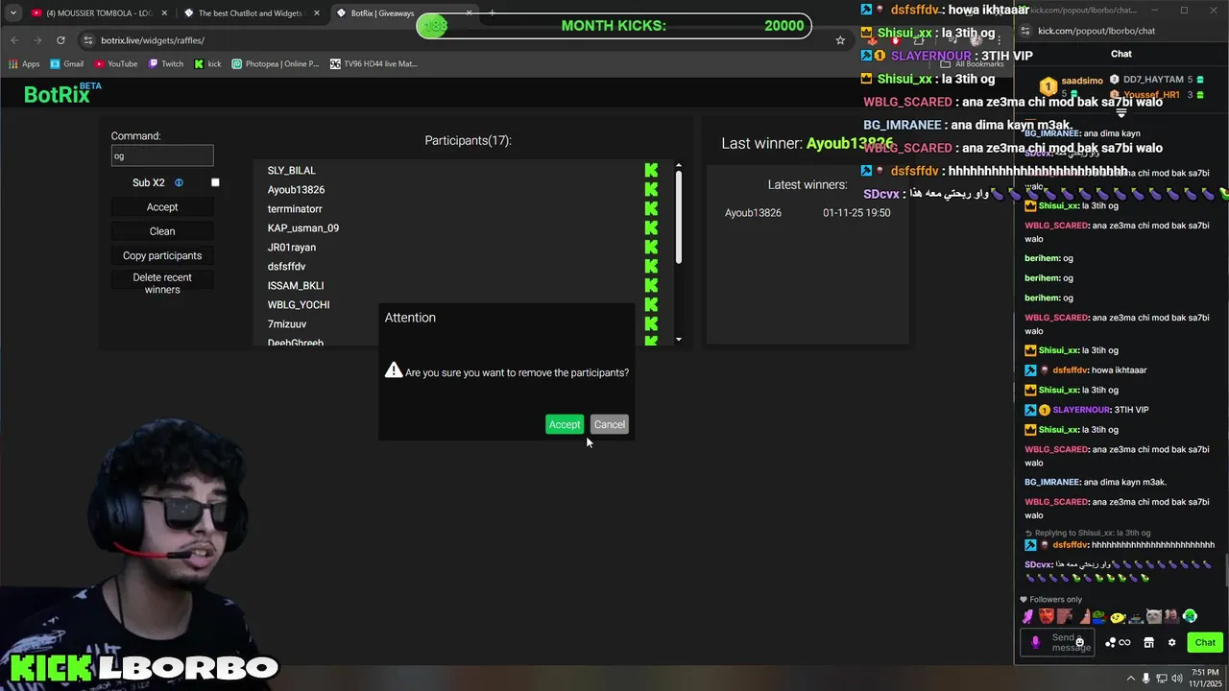The width and height of the screenshot is (1229, 691).
Task: Click the Participants(17) heading
Action: (468, 140)
